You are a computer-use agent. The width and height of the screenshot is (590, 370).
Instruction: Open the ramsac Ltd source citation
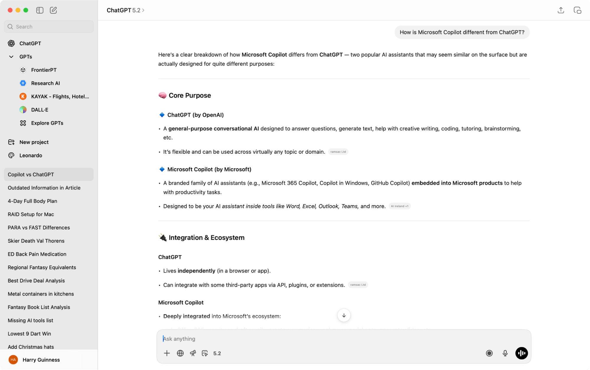(338, 152)
